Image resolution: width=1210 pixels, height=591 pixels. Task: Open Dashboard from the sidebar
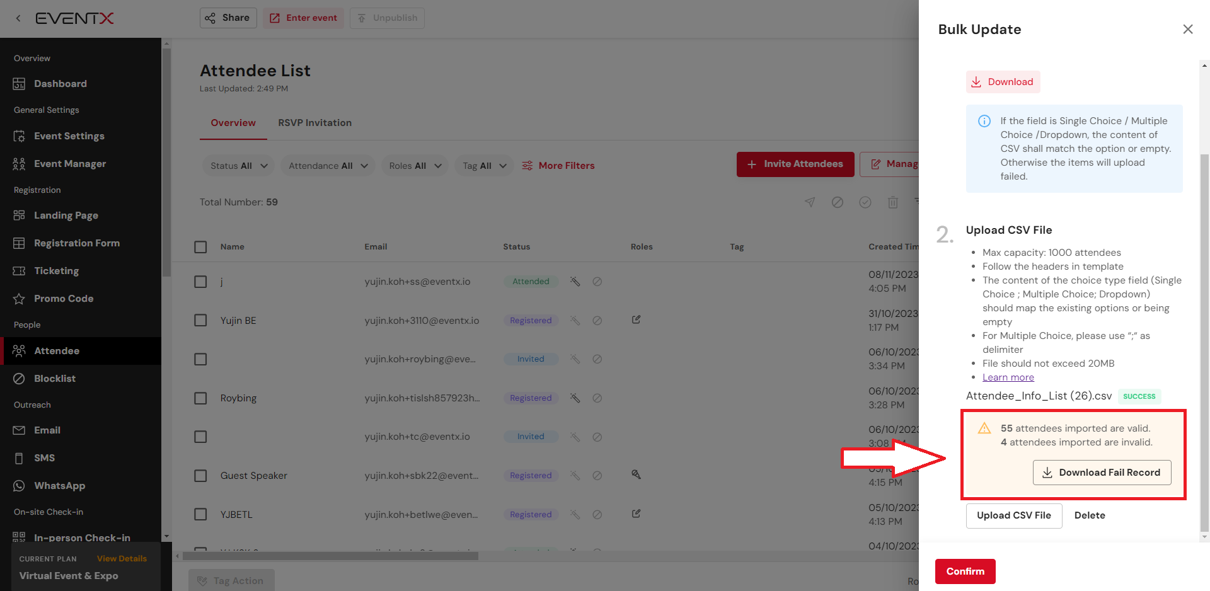60,84
